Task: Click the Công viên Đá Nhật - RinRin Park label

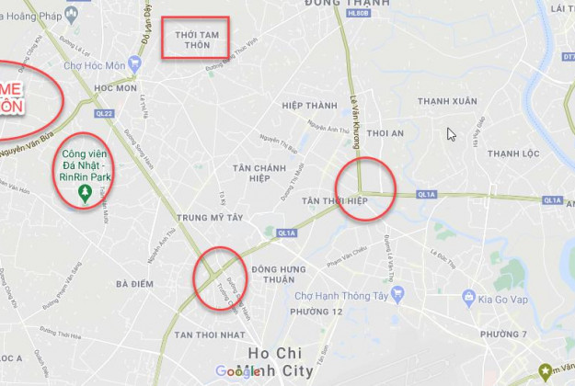Action: click(85, 165)
